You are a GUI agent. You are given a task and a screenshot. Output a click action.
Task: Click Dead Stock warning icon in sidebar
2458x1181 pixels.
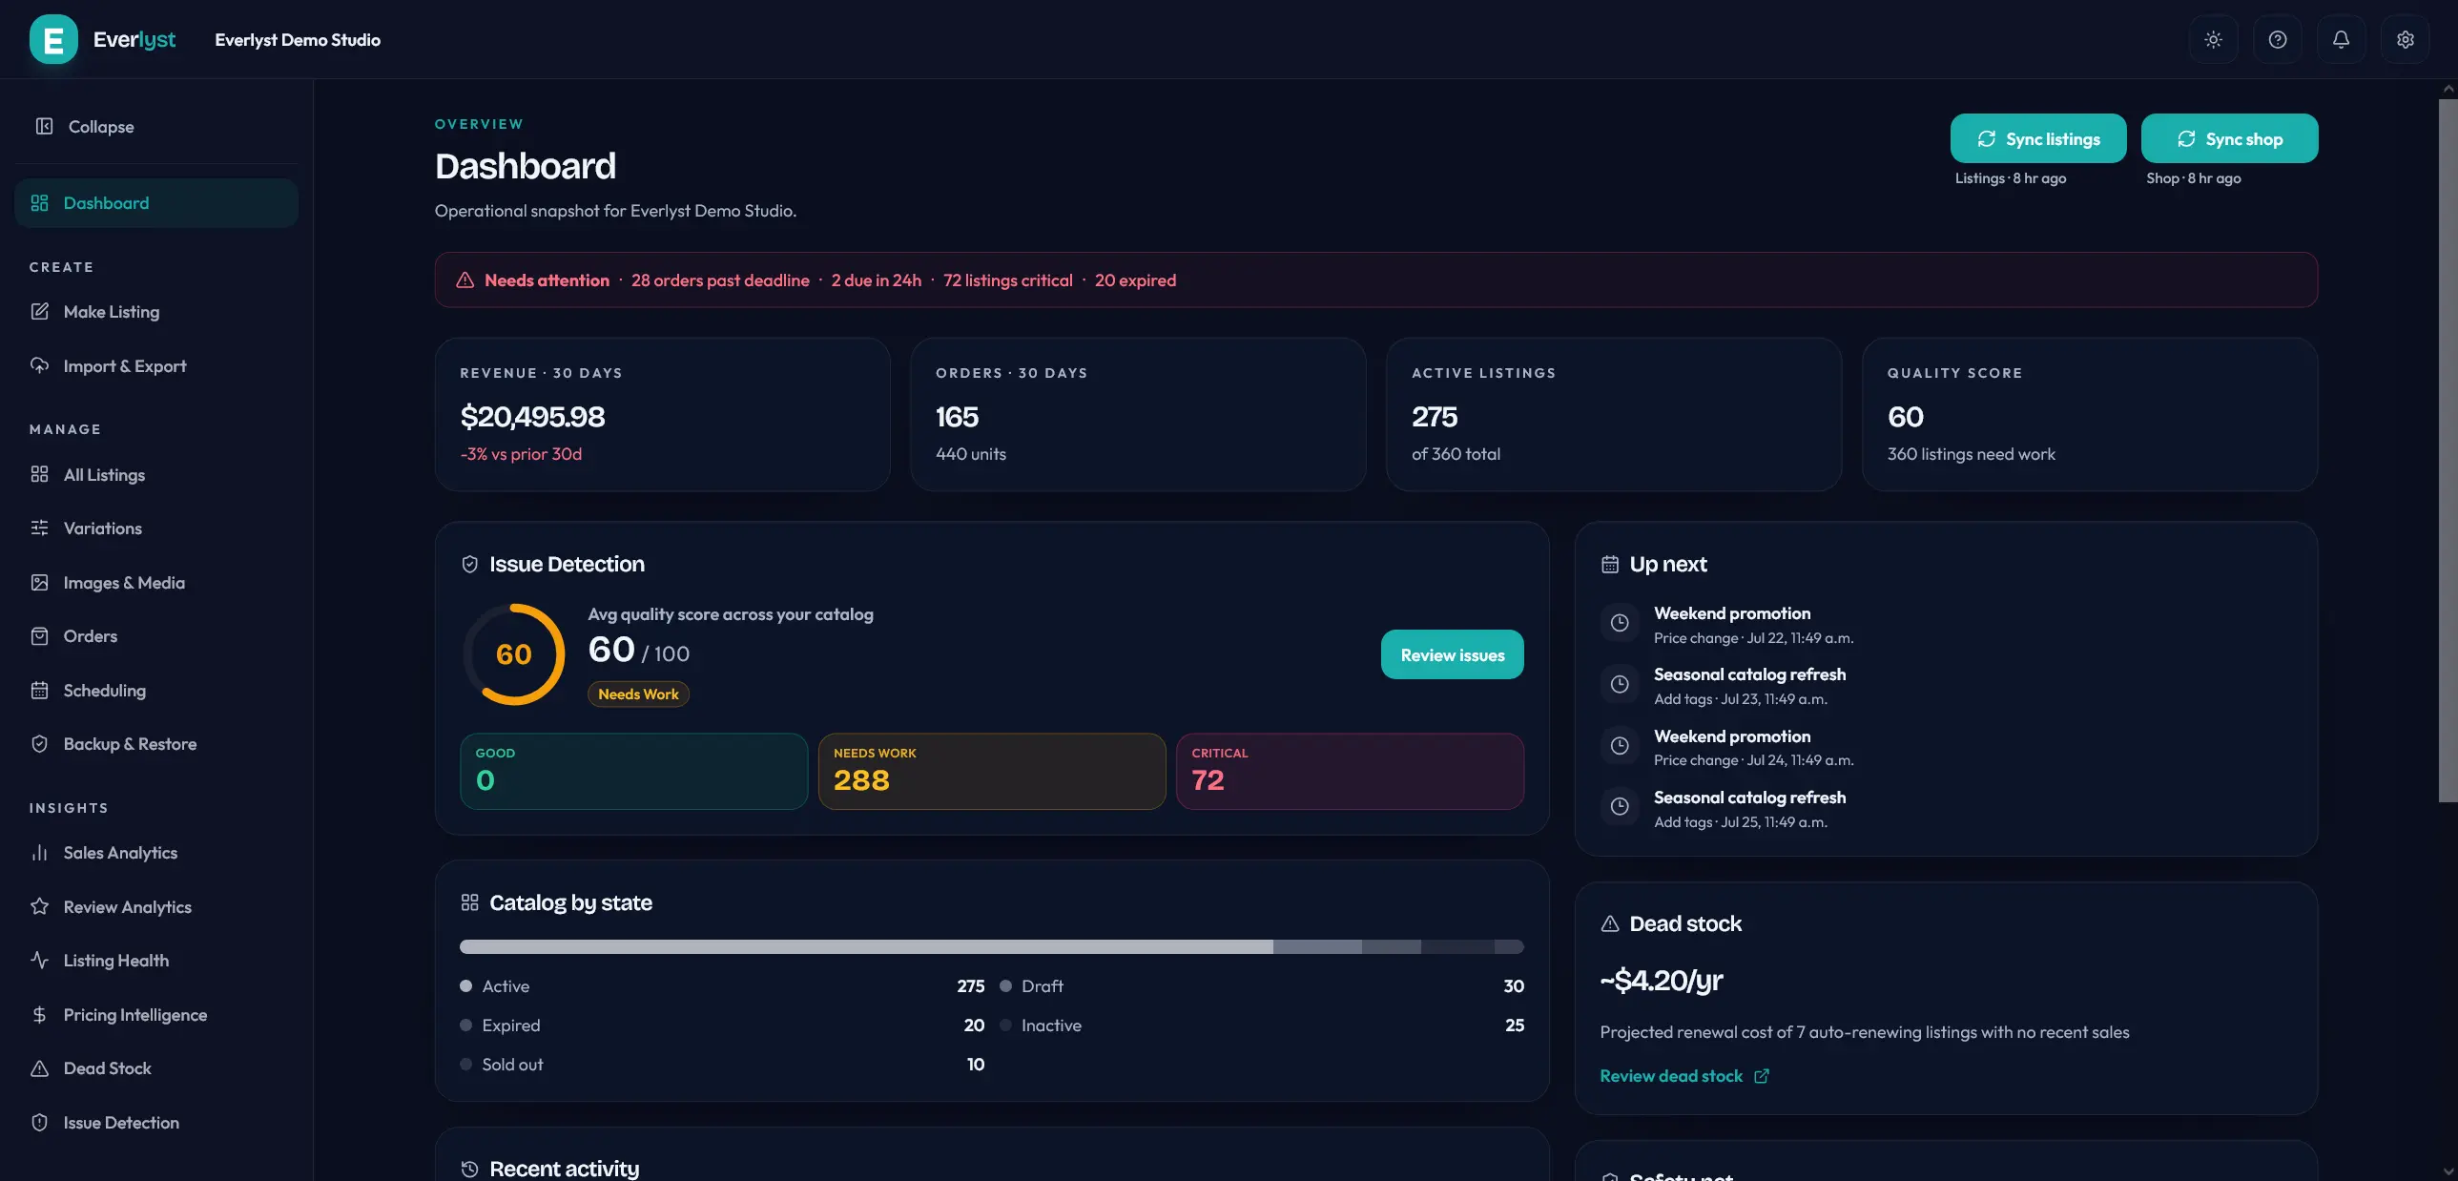[39, 1068]
